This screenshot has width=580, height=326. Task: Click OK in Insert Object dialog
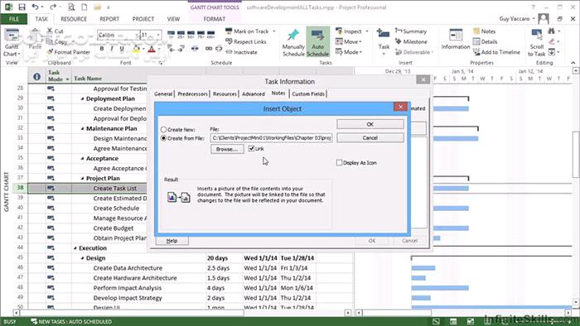370,124
